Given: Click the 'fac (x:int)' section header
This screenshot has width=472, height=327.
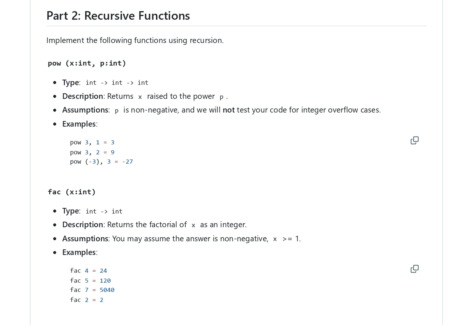Looking at the screenshot, I should pyautogui.click(x=71, y=192).
